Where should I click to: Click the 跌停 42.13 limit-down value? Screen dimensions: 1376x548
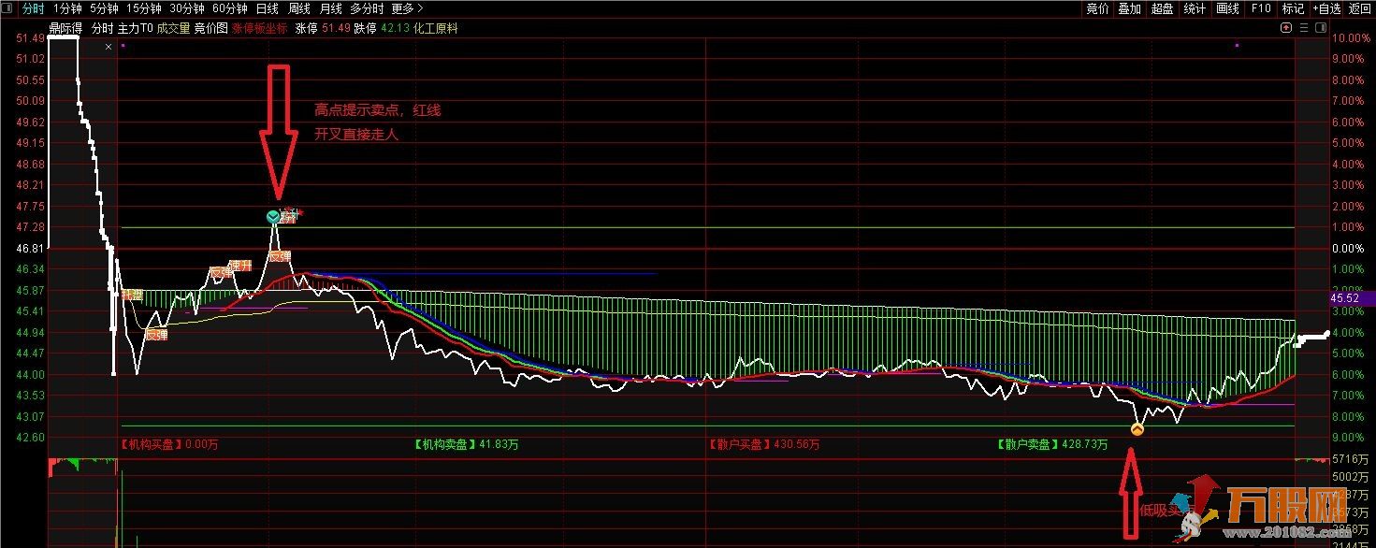[x=382, y=29]
